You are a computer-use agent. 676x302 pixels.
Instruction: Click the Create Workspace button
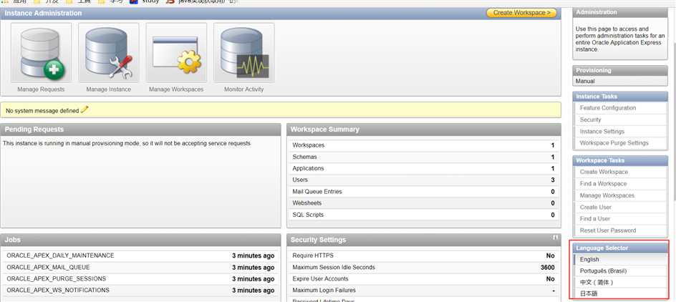521,13
